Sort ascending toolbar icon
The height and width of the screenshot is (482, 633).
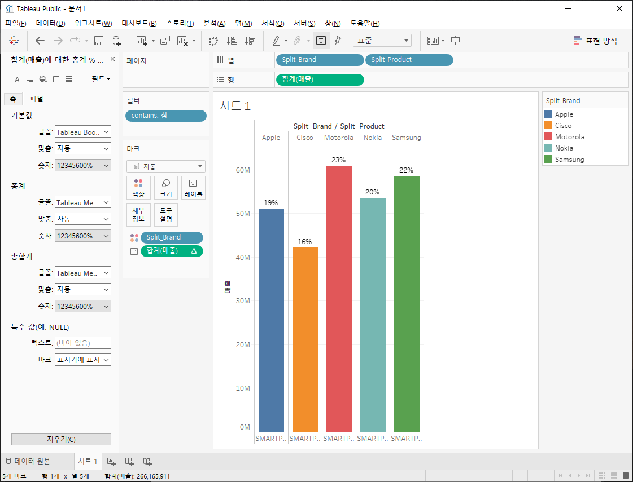coord(232,40)
